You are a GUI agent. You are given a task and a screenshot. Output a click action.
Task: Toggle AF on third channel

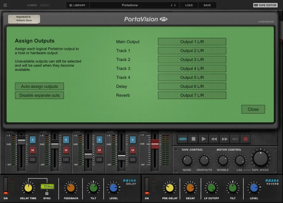(x=99, y=160)
